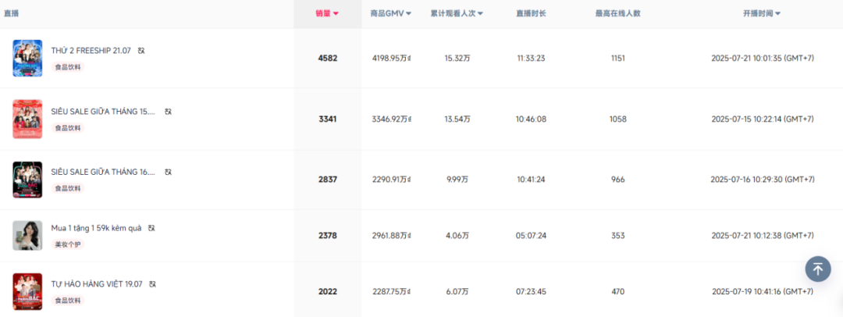Click 食品饮料 tag under SIÊU SALE GIỮA THÁNG 15

(68, 128)
